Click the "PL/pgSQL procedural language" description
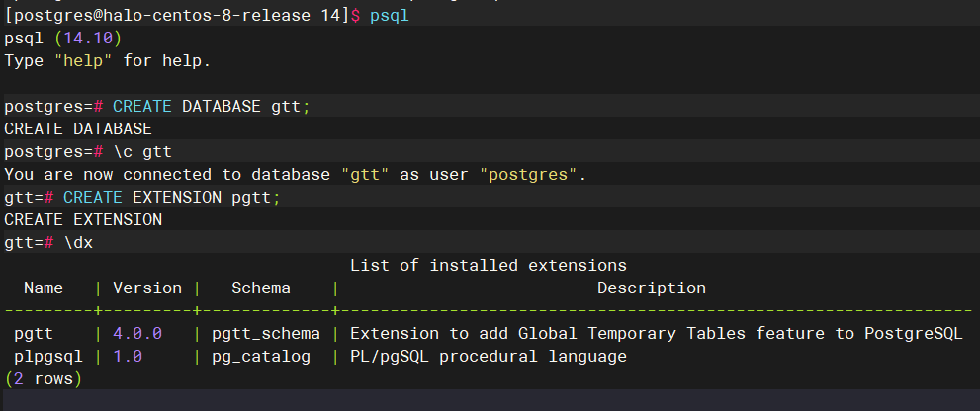980x411 pixels. [488, 356]
